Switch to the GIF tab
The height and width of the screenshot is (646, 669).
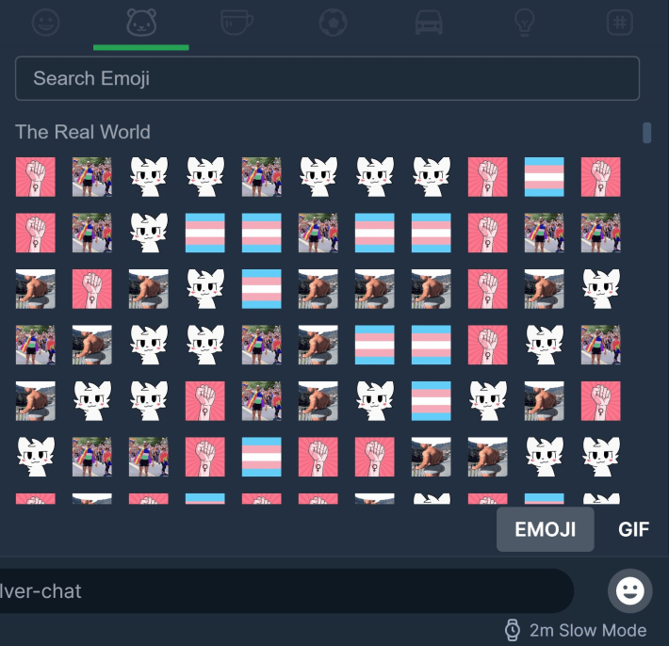pyautogui.click(x=633, y=529)
